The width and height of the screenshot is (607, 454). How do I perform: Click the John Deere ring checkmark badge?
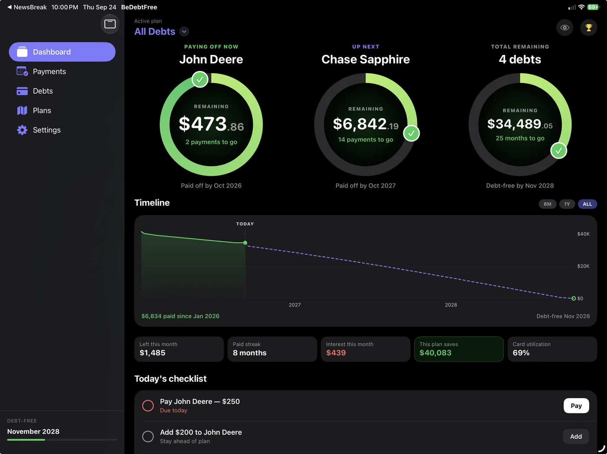click(200, 79)
